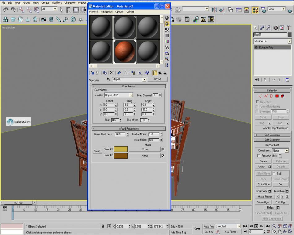Toggle the material sample Background checker icon

pyautogui.click(x=167, y=30)
